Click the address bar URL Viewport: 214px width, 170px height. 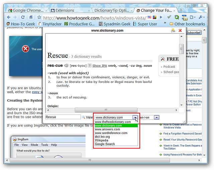pos(95,18)
